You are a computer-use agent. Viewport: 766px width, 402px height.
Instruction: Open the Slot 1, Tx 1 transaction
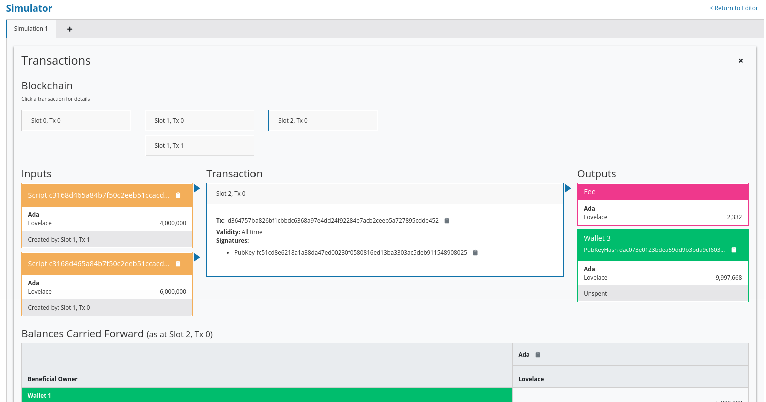pyautogui.click(x=199, y=146)
